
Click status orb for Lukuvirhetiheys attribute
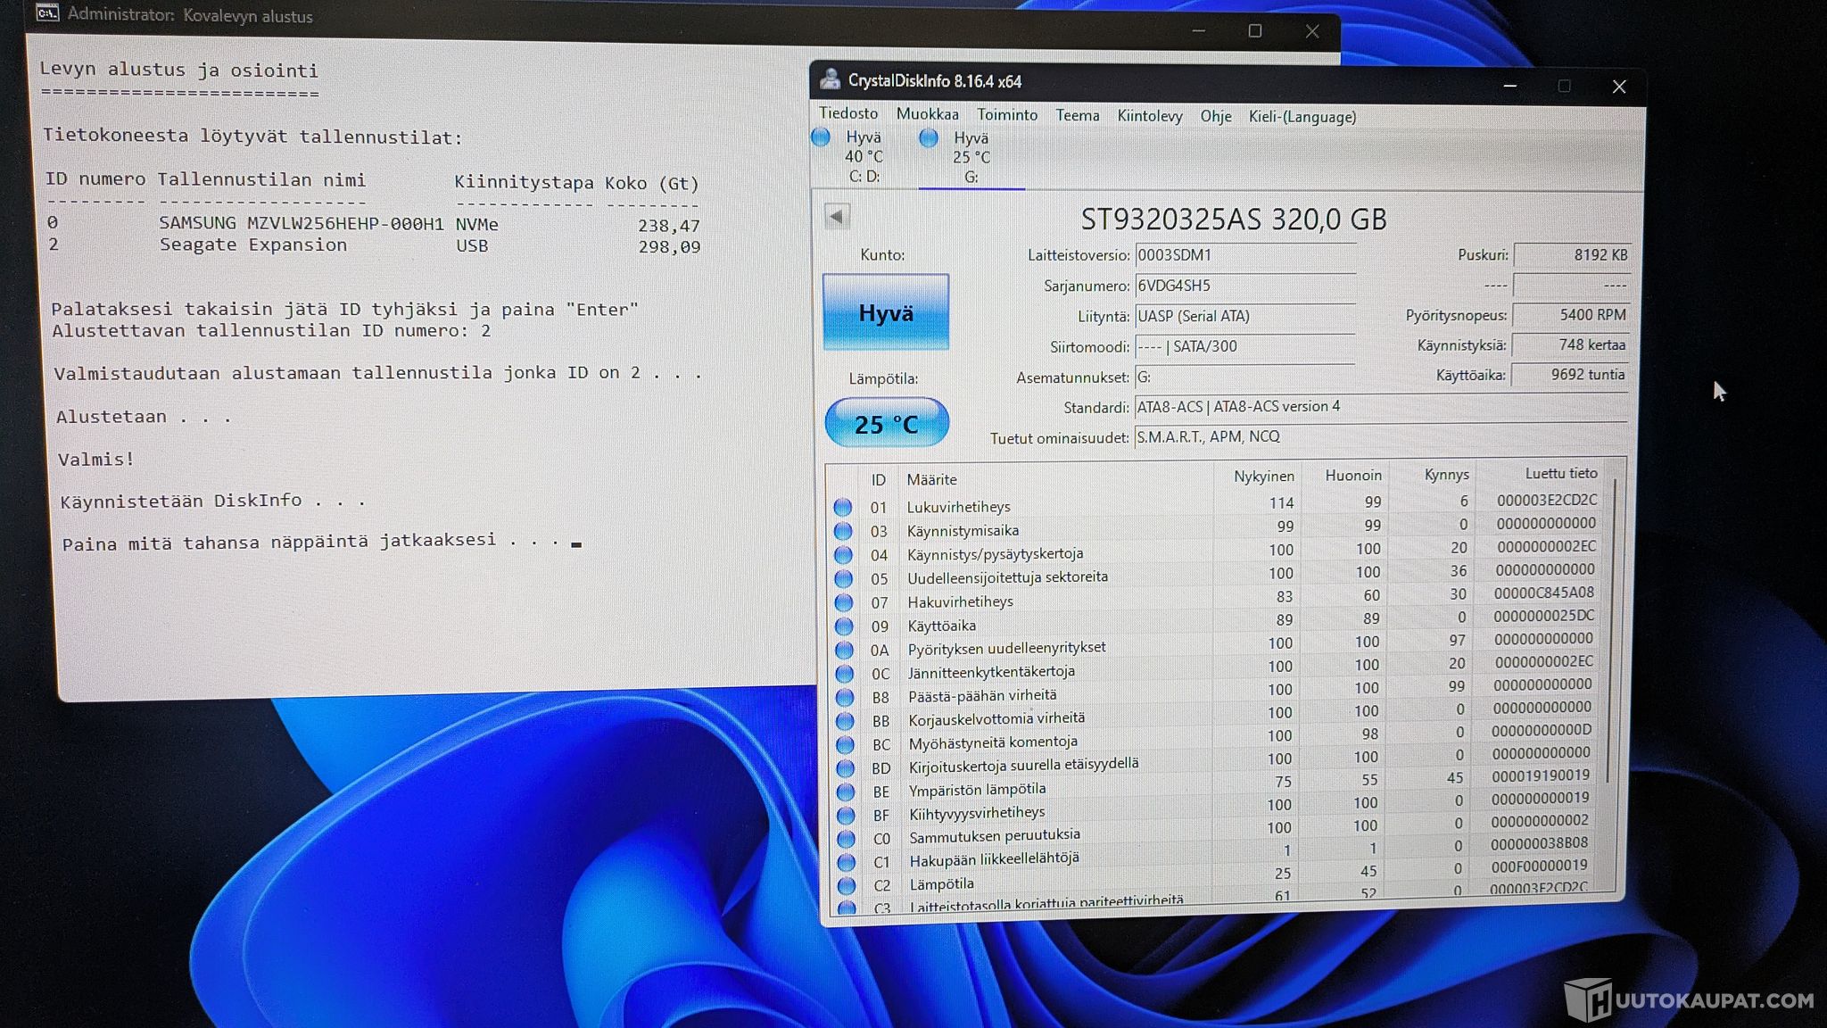click(842, 507)
